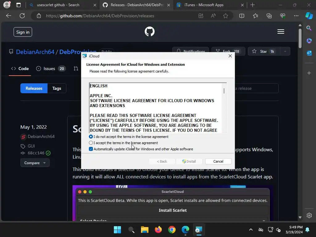Expand the Compare dropdown
This screenshot has width=316, height=237.
[x=35, y=163]
